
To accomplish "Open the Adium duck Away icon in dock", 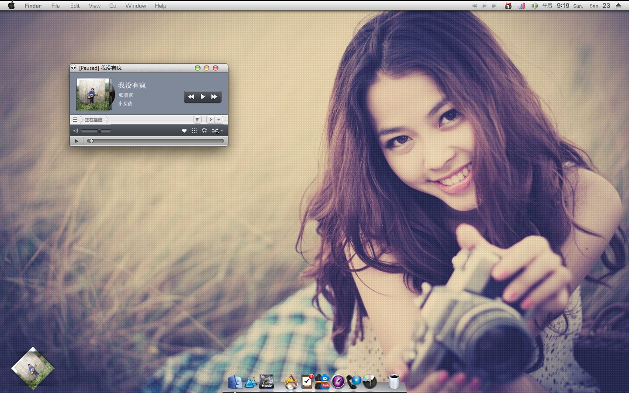I will 322,382.
